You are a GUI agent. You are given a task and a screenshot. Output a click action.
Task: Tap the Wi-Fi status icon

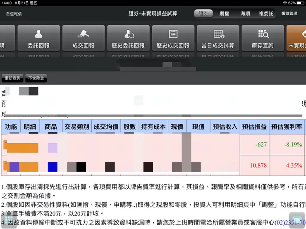click(285, 3)
